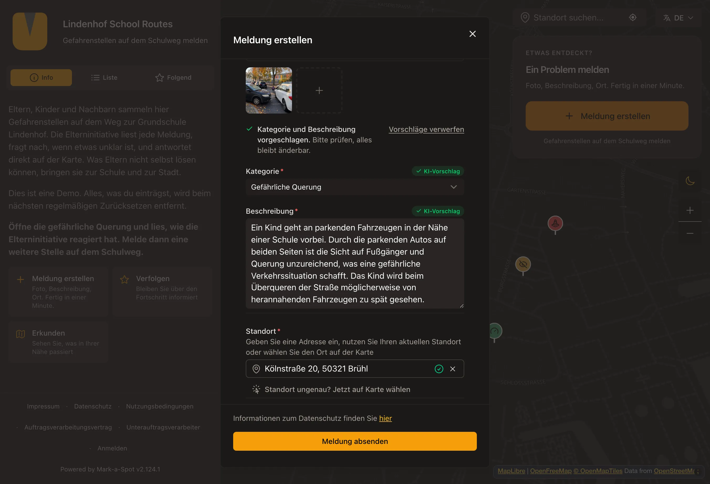The height and width of the screenshot is (484, 710).
Task: Open the Datenschutz footer link
Action: [x=93, y=406]
